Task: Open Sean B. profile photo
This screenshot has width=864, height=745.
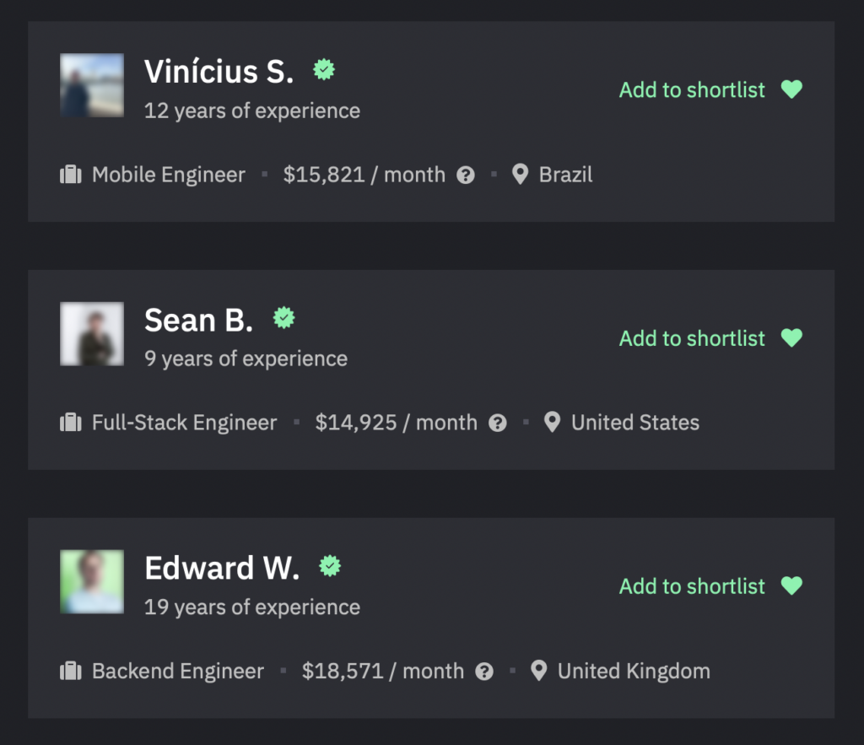Action: 92,334
